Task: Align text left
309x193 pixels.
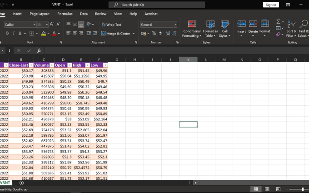Action: click(x=68, y=33)
